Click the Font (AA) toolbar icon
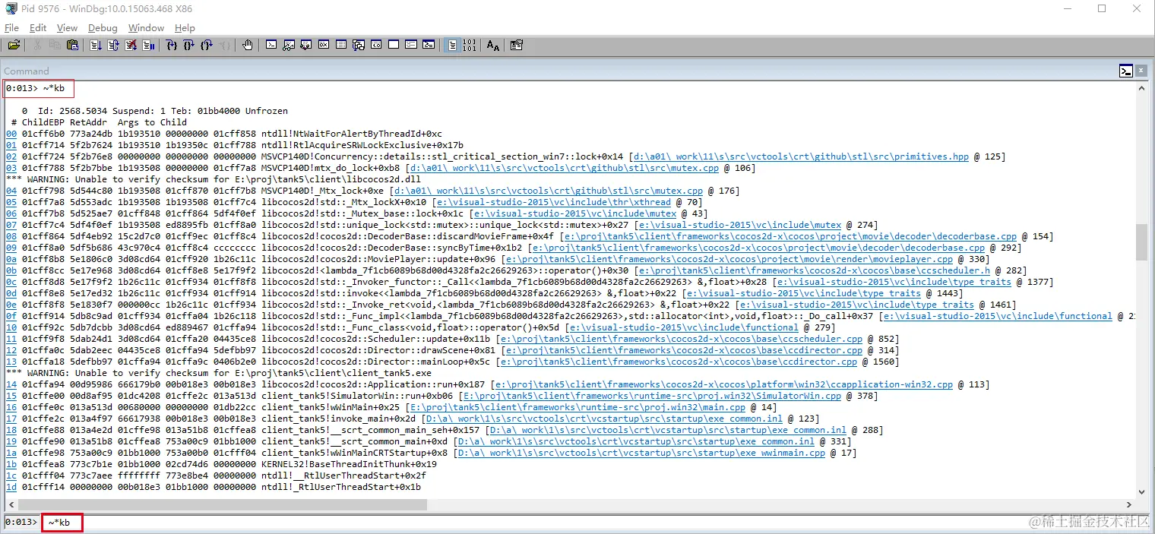The height and width of the screenshot is (534, 1155). (x=492, y=45)
